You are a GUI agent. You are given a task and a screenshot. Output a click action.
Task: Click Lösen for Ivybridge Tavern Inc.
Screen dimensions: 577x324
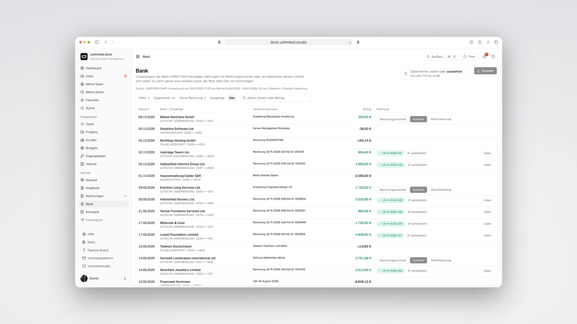point(487,153)
